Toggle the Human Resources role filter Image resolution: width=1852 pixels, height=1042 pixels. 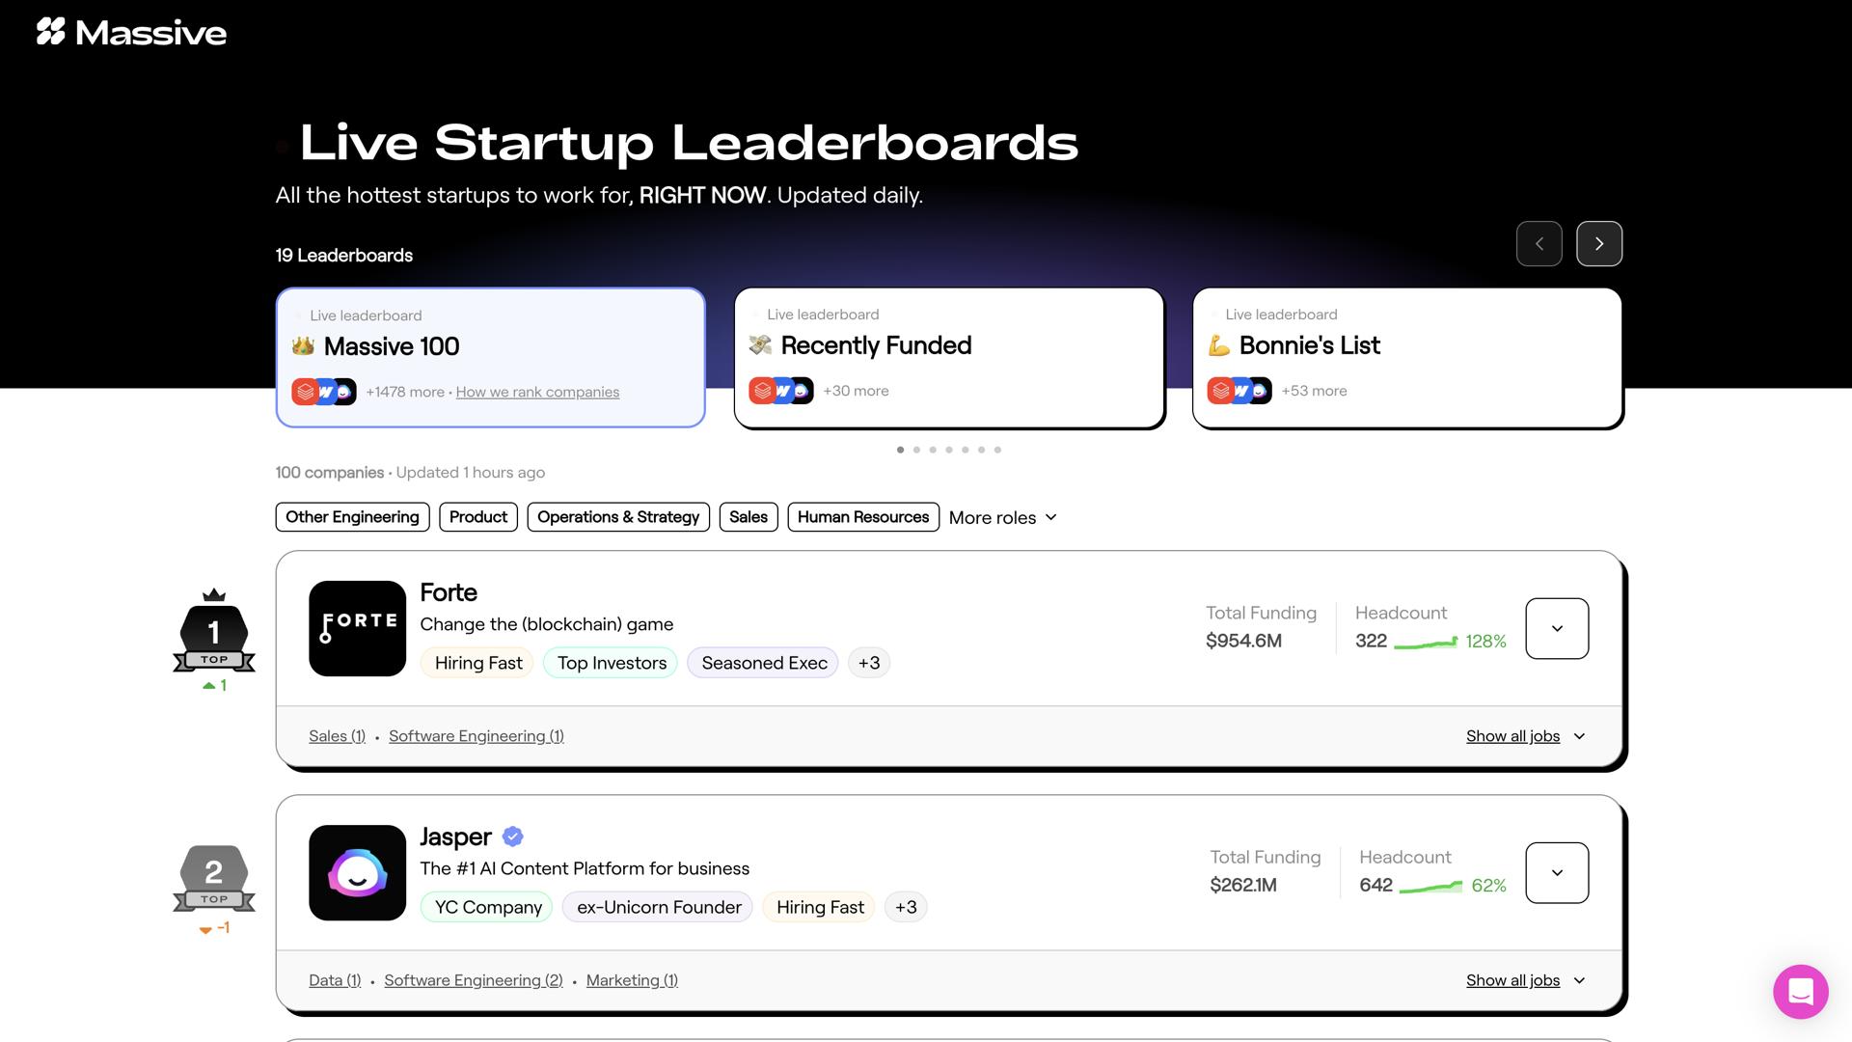(862, 517)
